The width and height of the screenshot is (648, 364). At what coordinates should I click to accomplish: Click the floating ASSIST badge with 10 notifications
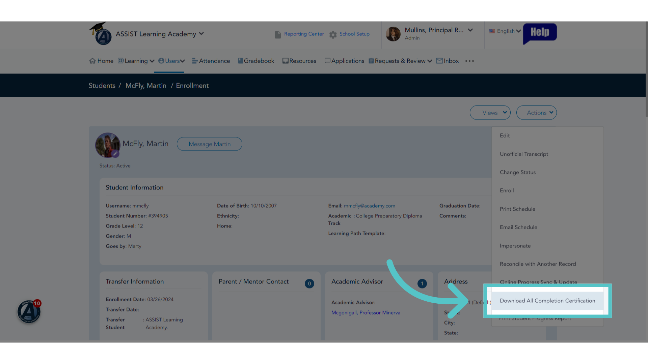(x=29, y=311)
